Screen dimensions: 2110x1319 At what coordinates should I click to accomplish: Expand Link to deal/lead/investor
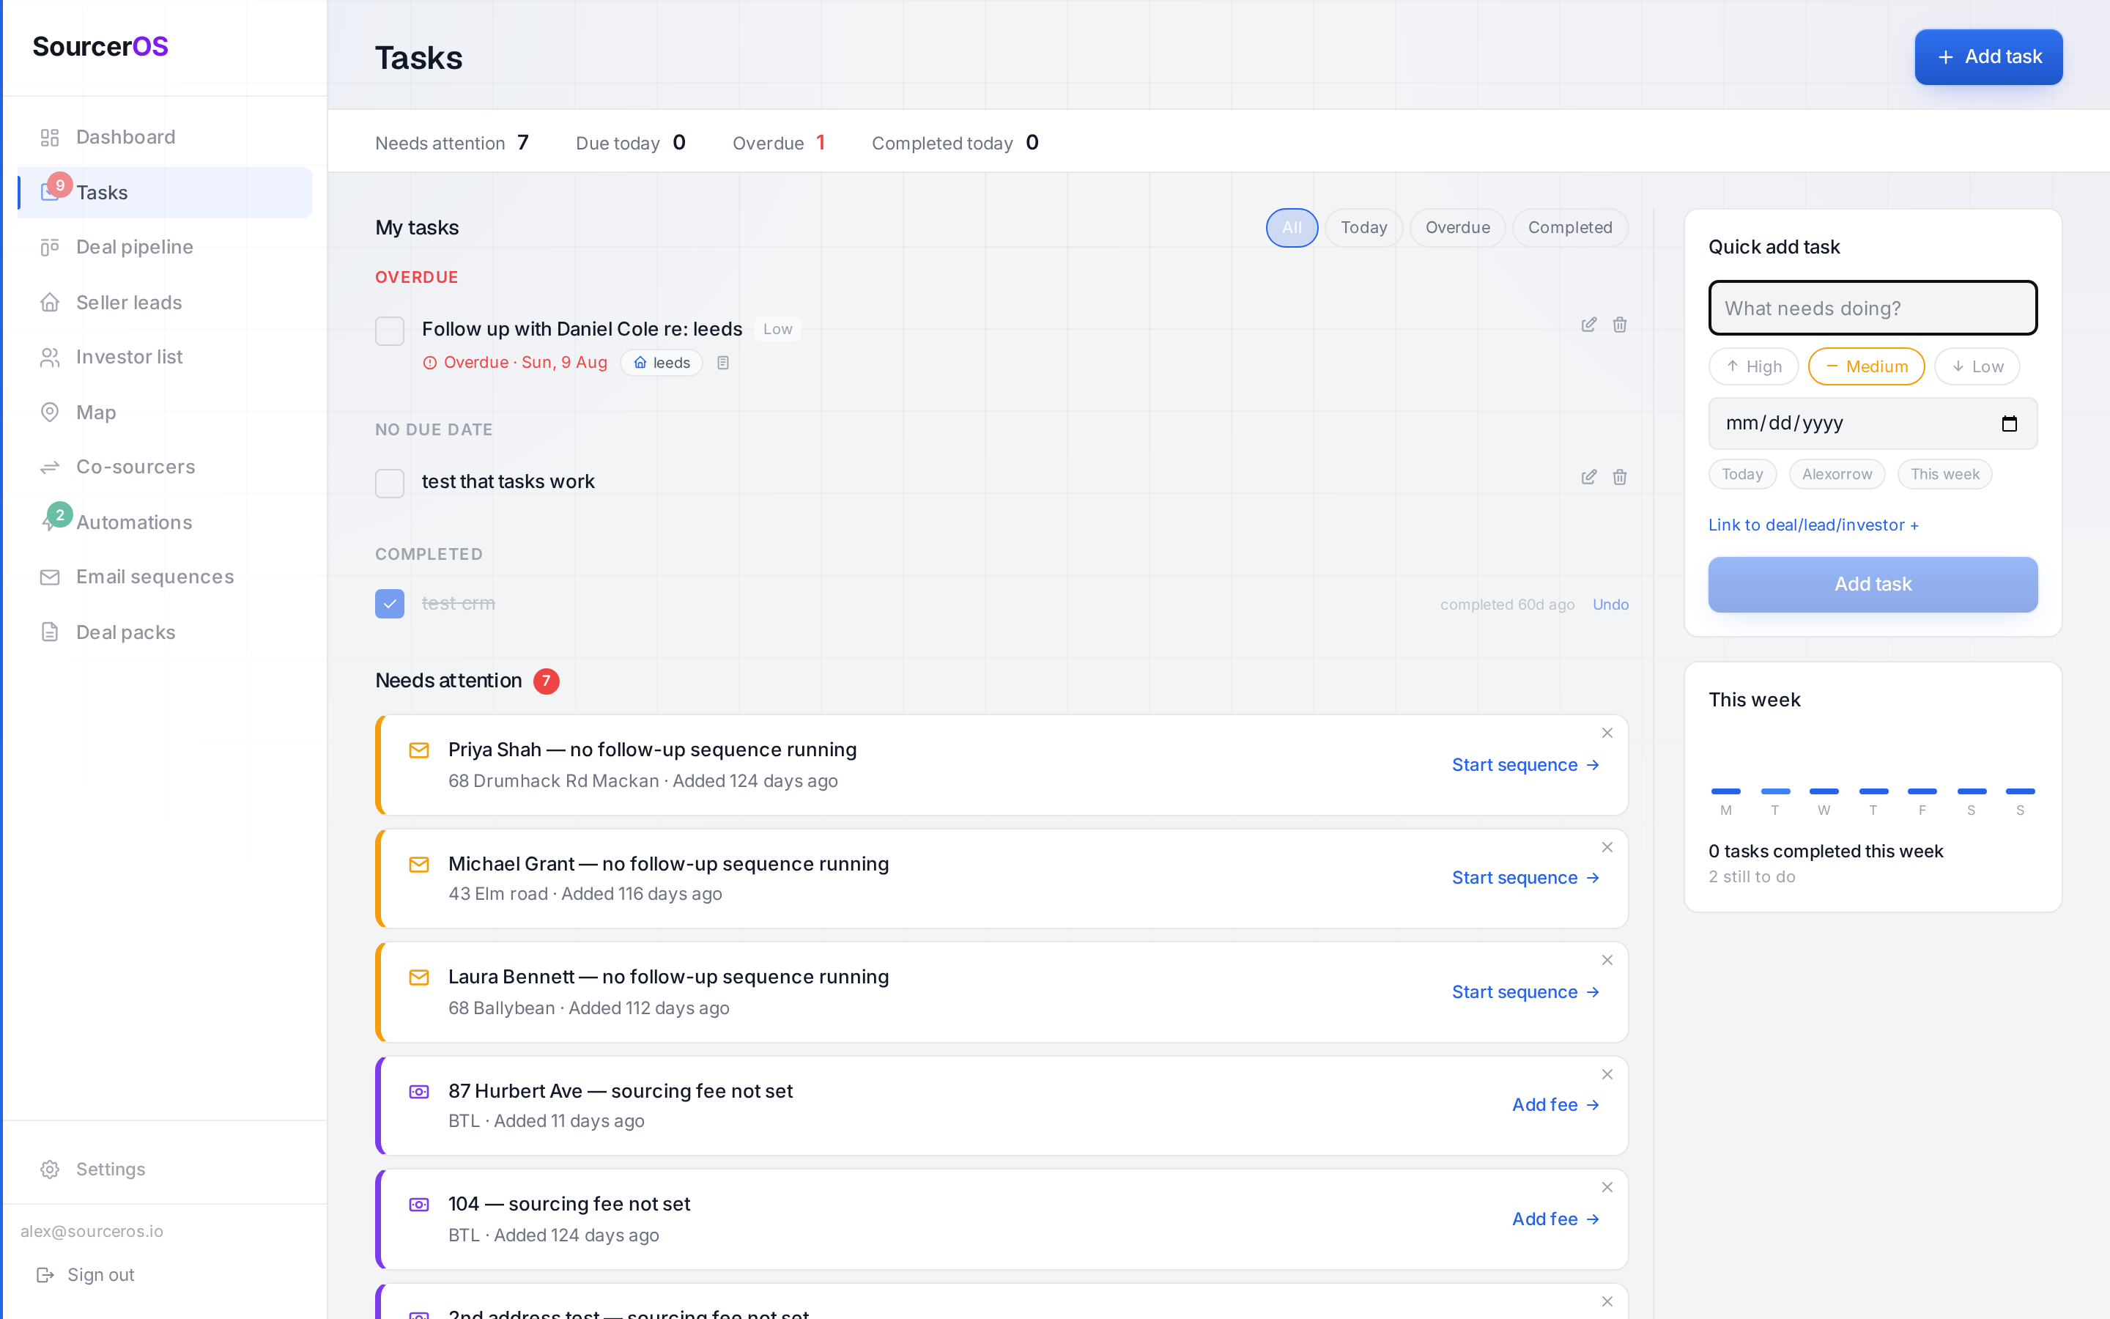1813,525
